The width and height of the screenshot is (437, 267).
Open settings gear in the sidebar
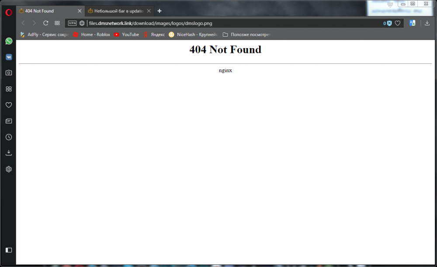pos(8,169)
